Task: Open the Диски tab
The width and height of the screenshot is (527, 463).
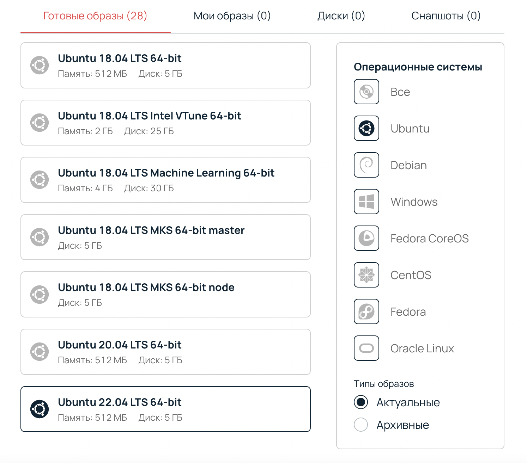Action: pyautogui.click(x=341, y=16)
